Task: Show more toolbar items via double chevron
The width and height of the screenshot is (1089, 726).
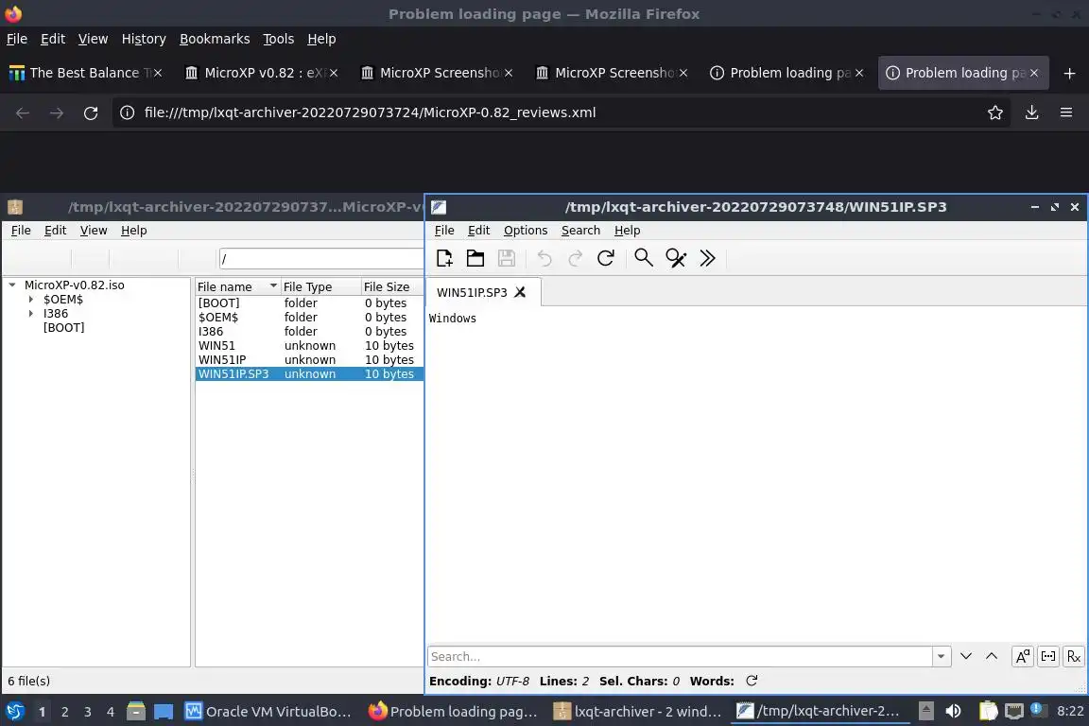Action: pos(707,258)
